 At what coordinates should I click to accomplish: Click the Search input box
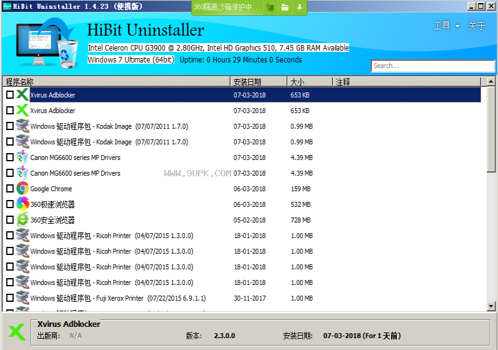pyautogui.click(x=432, y=66)
